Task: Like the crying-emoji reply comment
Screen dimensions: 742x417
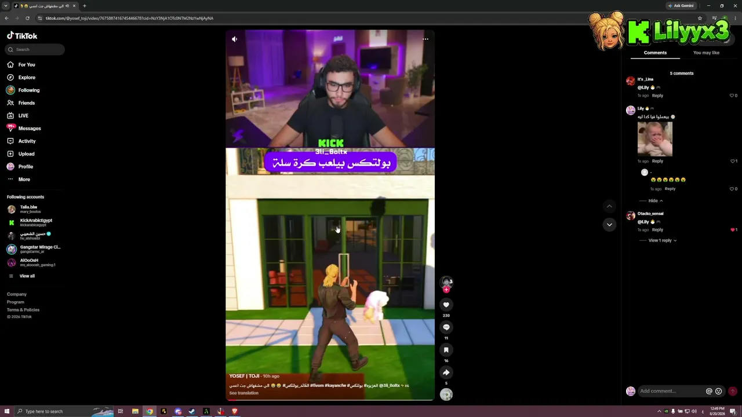Action: pyautogui.click(x=732, y=189)
